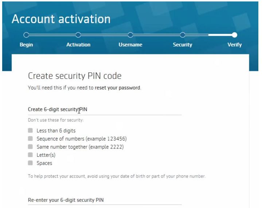
Task: Click the Verify step circle
Action: coord(235,35)
